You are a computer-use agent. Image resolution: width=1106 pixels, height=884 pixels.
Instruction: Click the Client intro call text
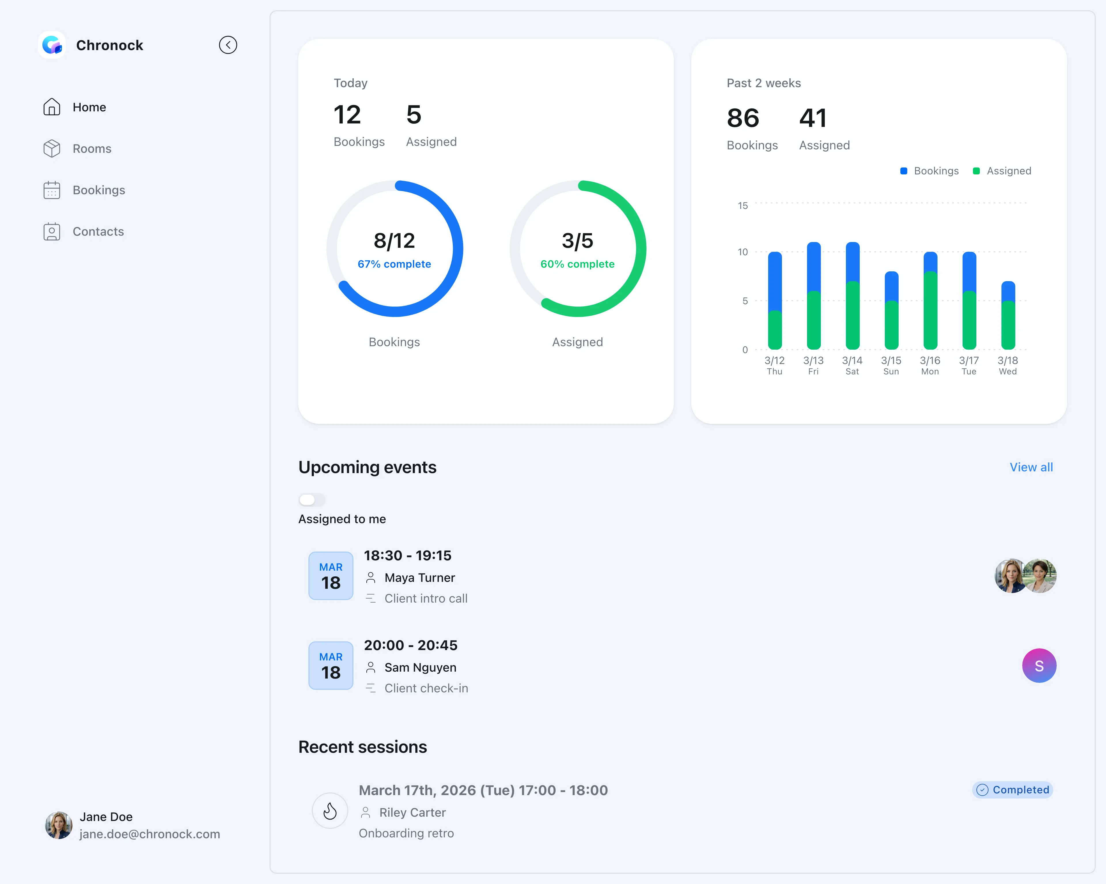(426, 599)
